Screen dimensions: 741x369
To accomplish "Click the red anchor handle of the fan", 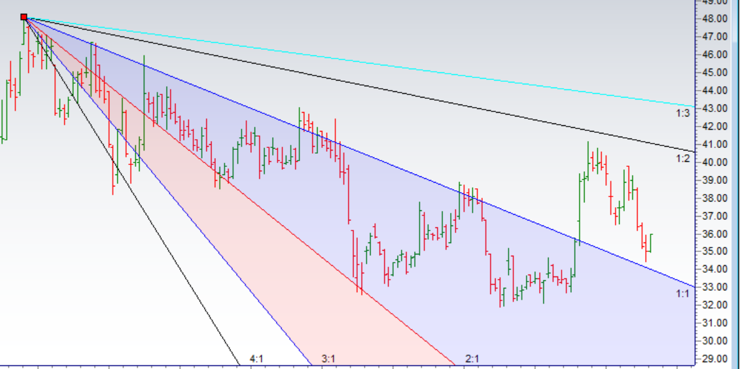I will click(24, 18).
